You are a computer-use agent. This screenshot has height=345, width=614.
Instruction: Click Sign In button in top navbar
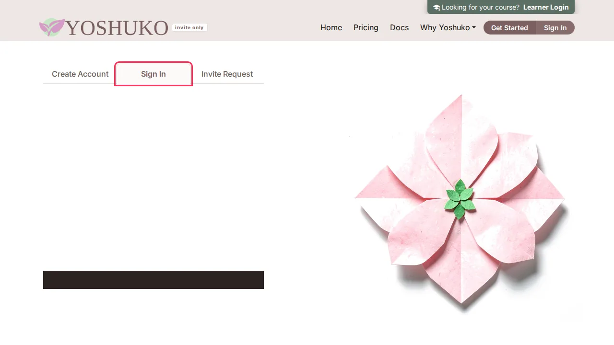coord(555,27)
